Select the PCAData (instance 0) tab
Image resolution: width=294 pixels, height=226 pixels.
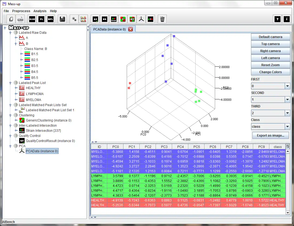[x=109, y=29]
